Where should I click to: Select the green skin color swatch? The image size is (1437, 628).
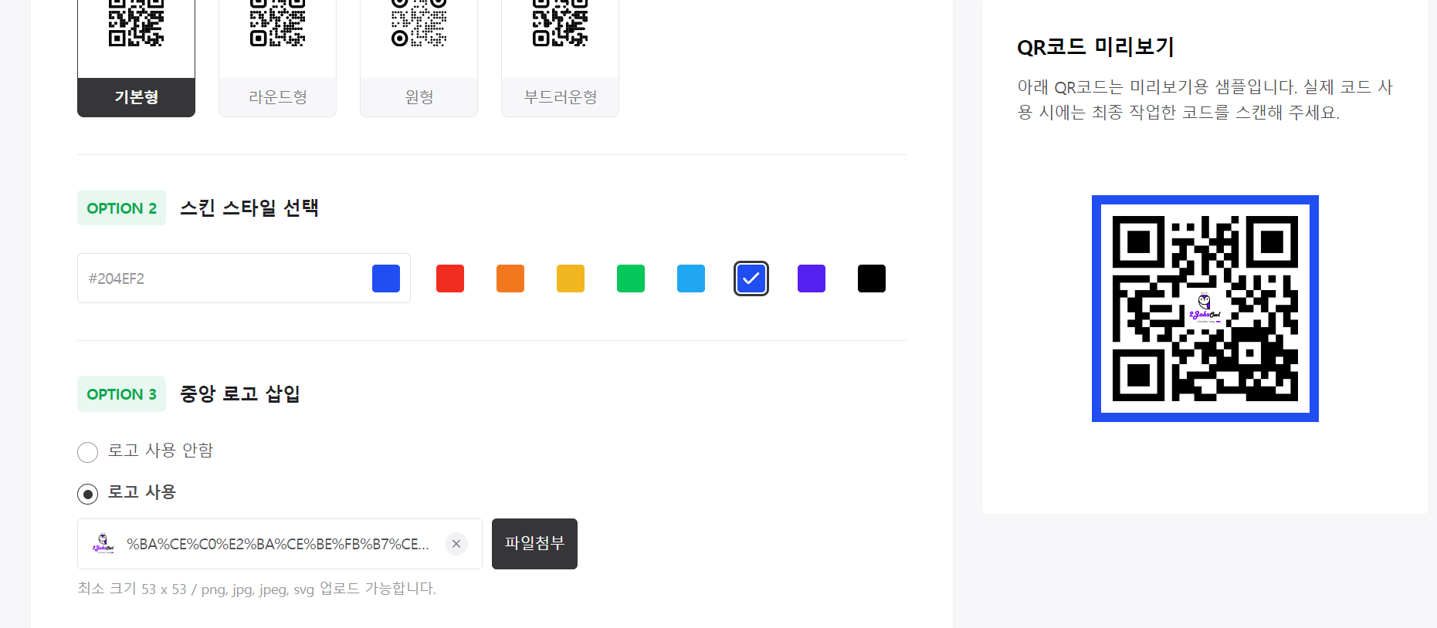pos(631,279)
